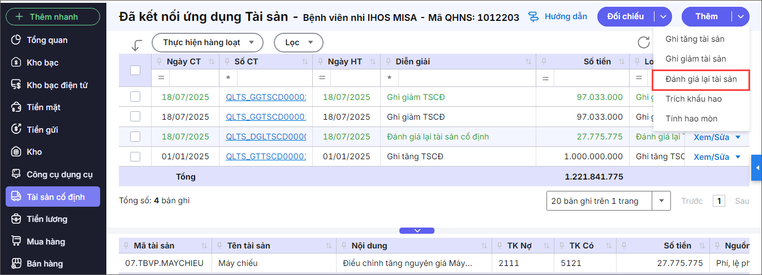Open the Tiền mặt section

pos(44,107)
